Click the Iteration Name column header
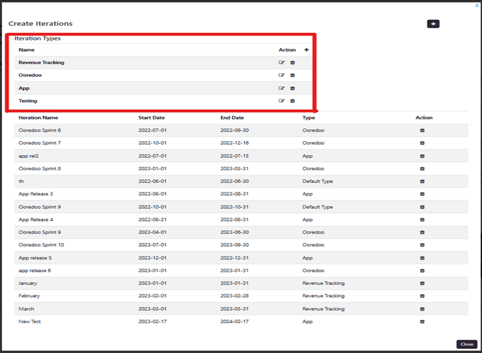Viewport: 482px width, 353px height. 38,118
